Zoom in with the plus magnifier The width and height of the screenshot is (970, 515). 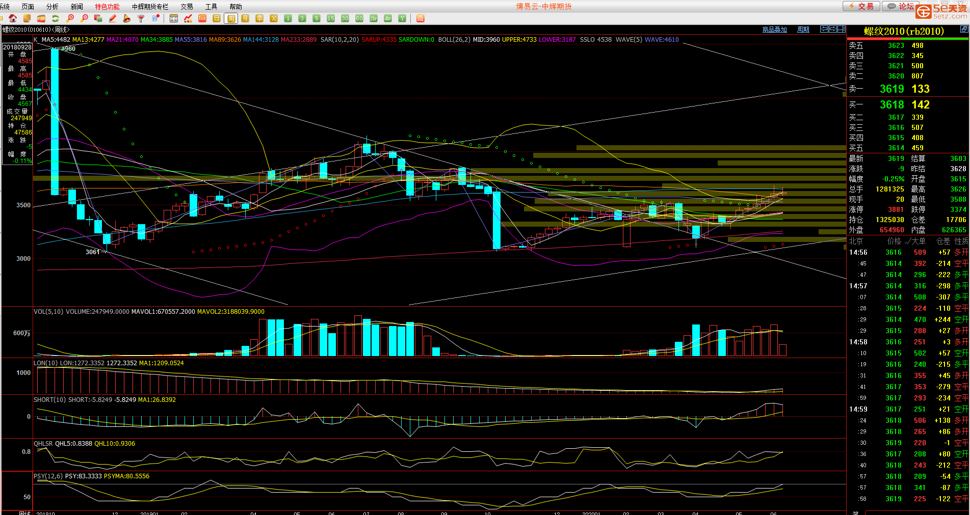[70, 18]
